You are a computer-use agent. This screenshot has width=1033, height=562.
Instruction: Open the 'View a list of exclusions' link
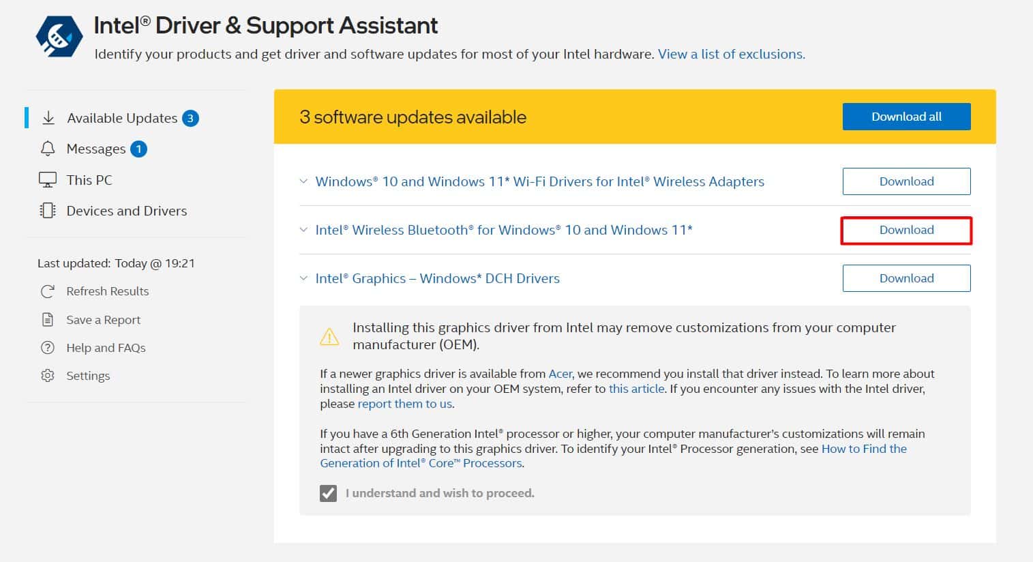tap(731, 54)
